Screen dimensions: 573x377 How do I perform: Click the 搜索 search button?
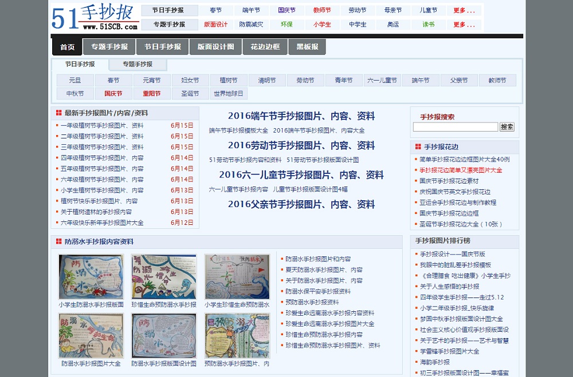pos(507,126)
